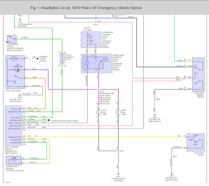
Task: Select the HEADLAMP RLY pin label
Action: tap(14, 129)
